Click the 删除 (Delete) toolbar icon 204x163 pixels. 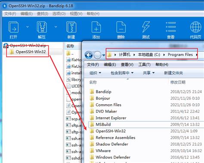pos(121,27)
